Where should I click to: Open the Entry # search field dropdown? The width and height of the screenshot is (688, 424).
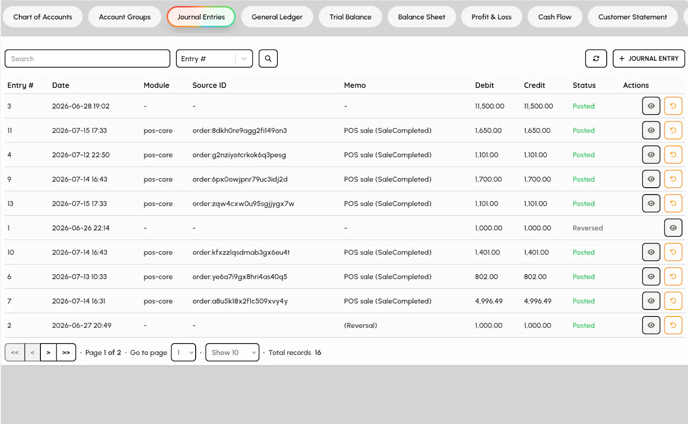(214, 59)
